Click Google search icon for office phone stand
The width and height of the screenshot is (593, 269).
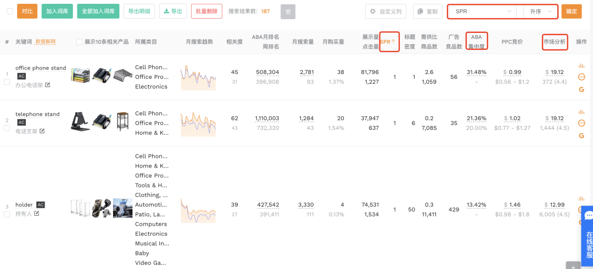[x=581, y=89]
